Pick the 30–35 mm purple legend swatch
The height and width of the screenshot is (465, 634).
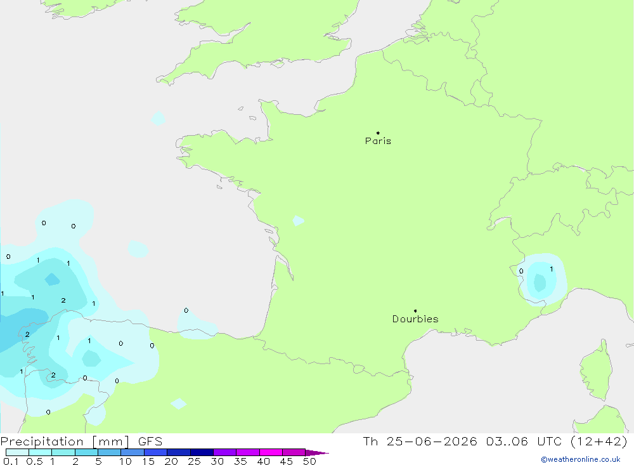225,452
